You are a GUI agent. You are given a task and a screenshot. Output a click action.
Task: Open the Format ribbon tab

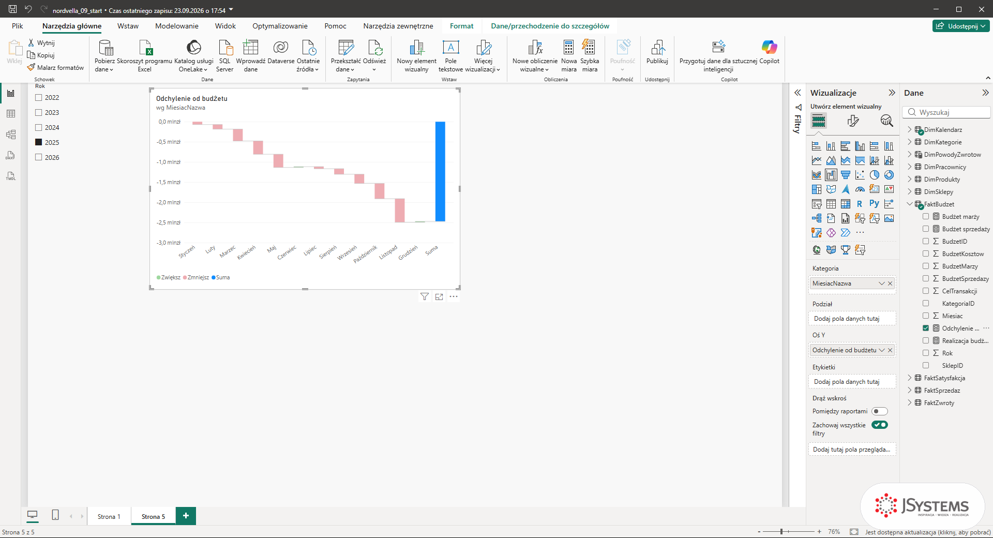click(x=461, y=26)
